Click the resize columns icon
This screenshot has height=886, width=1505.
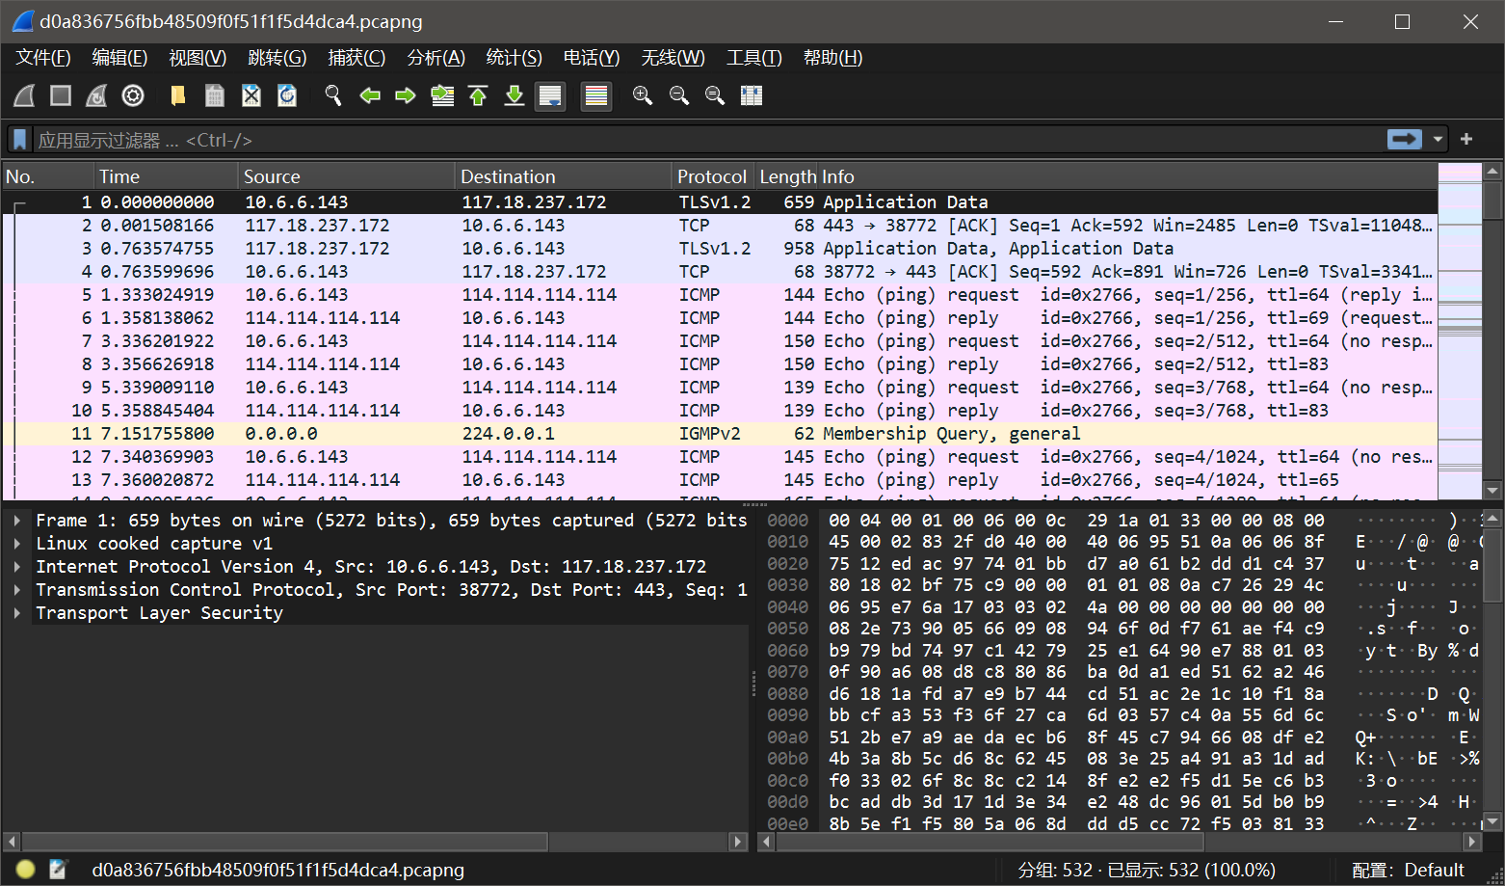(x=751, y=95)
